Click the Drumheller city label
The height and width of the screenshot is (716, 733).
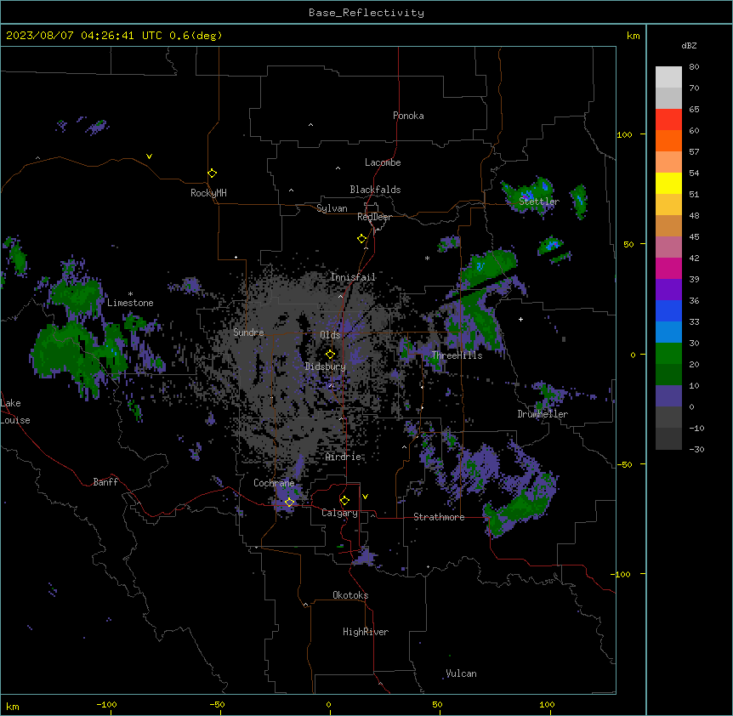[543, 414]
